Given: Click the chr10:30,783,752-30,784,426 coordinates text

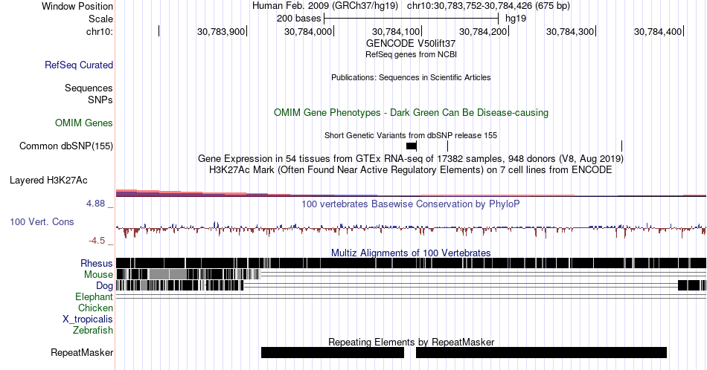Looking at the screenshot, I should tap(488, 6).
